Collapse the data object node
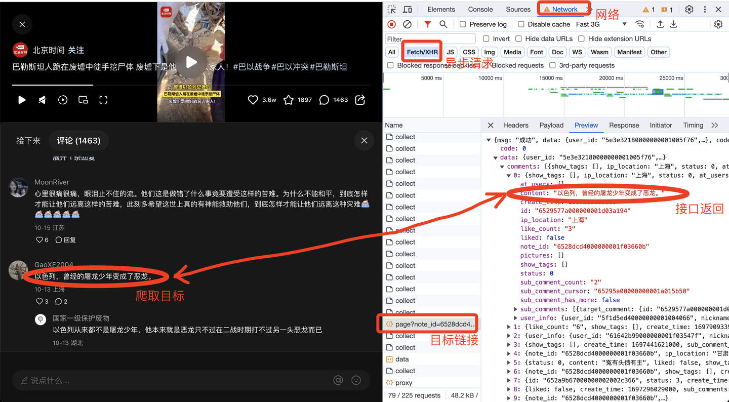The image size is (729, 402). (496, 157)
